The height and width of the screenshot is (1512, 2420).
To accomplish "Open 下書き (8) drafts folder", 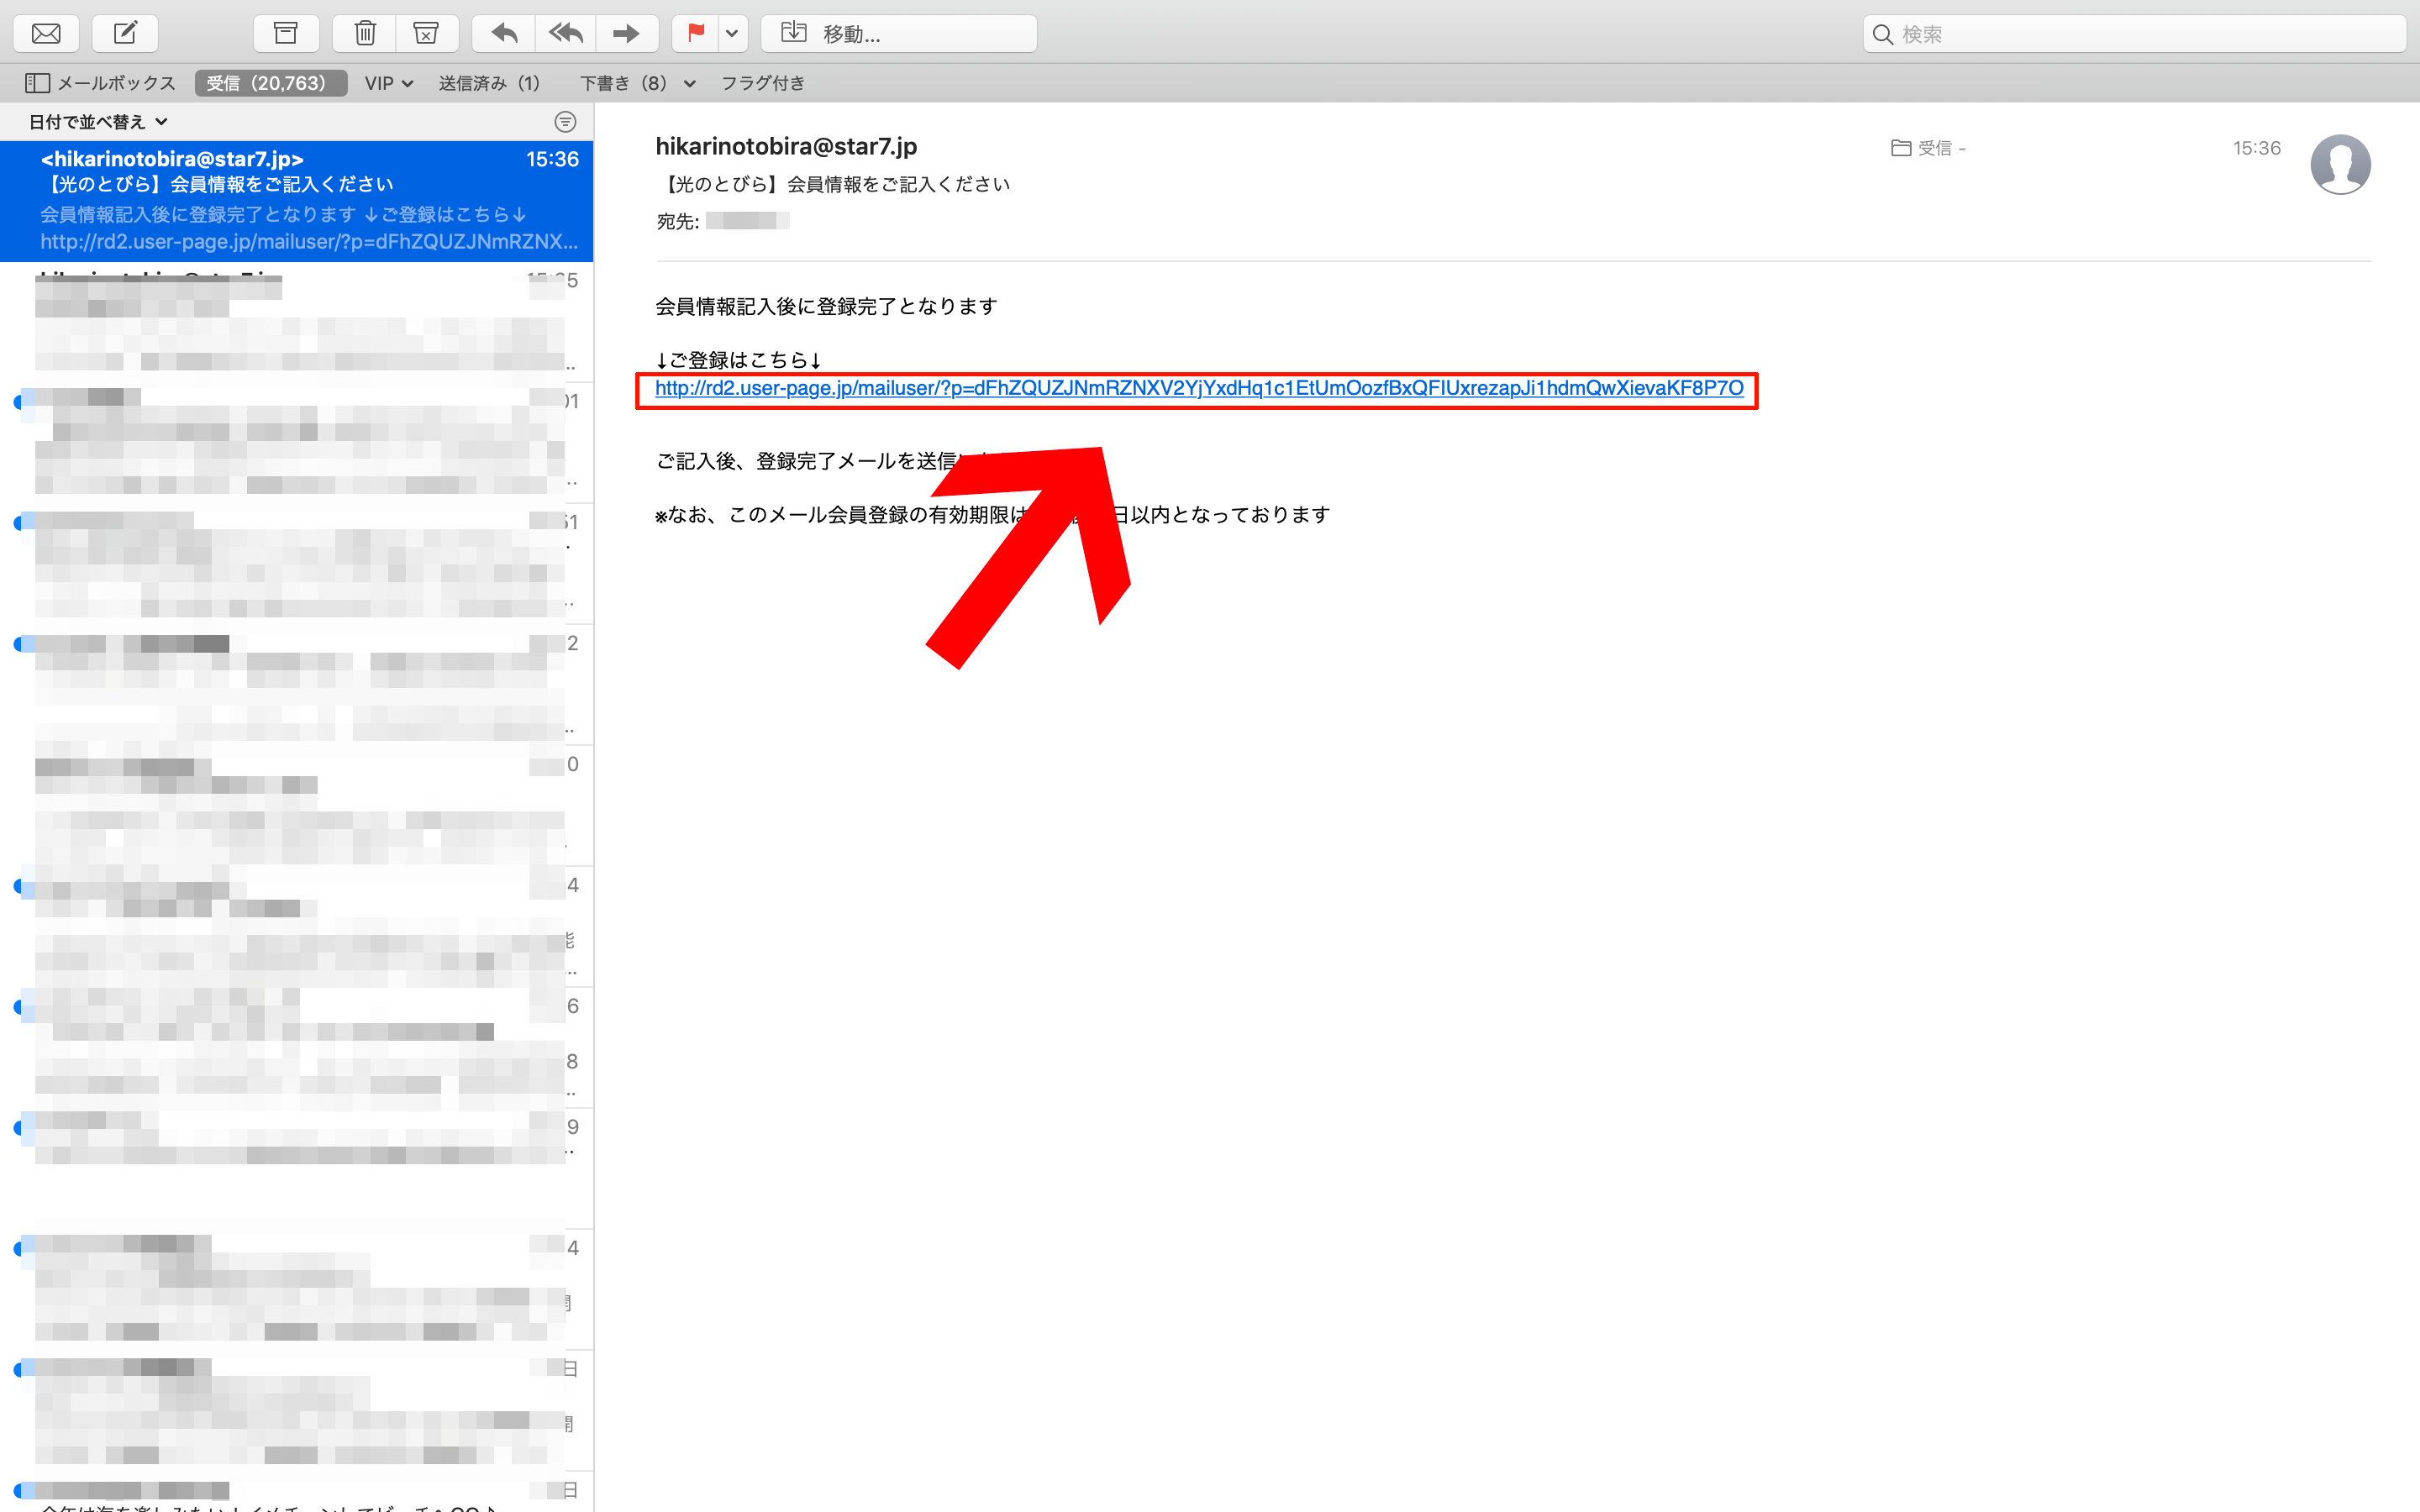I will [624, 83].
